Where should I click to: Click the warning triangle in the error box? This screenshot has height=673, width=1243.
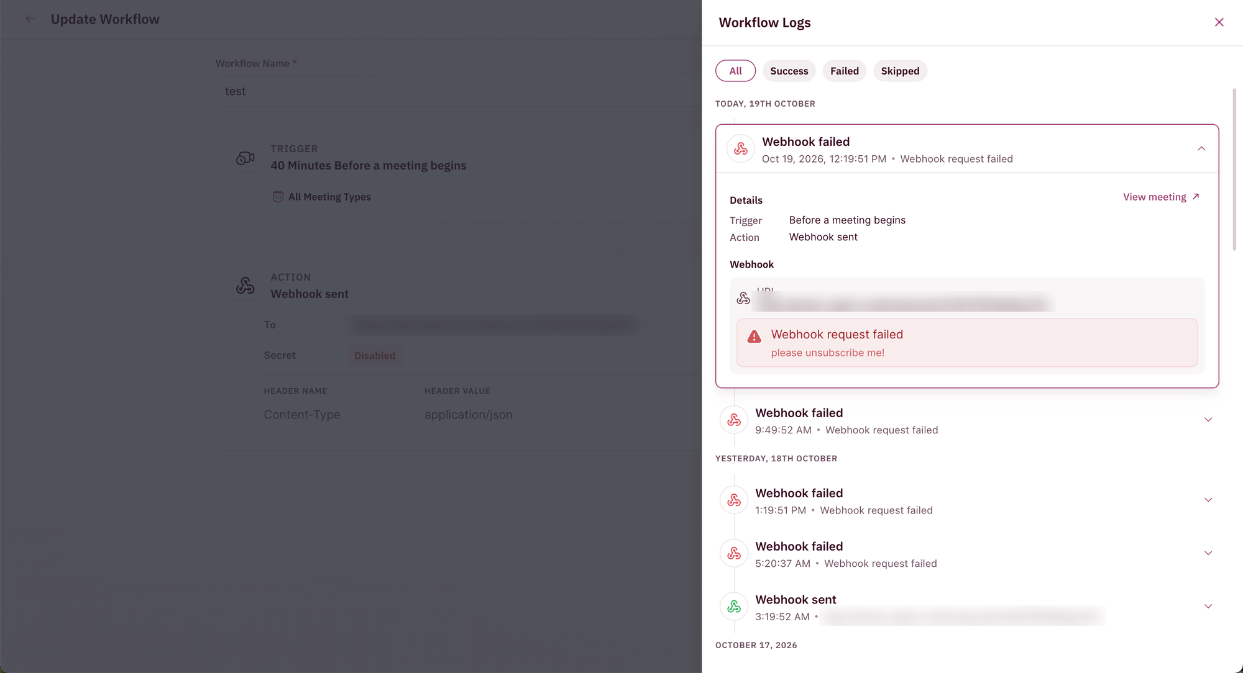coord(754,336)
